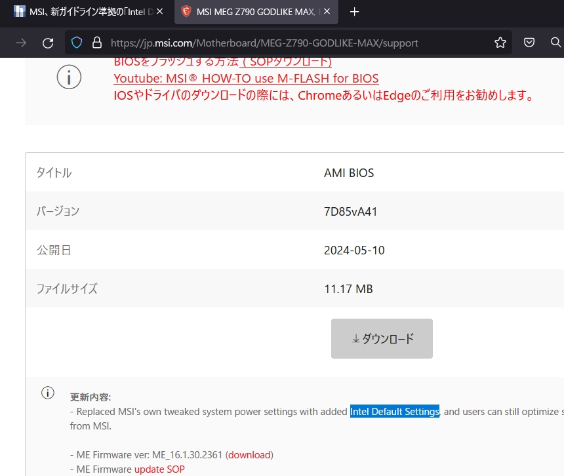Click the 公開日 row label
The height and width of the screenshot is (476, 564).
coord(54,250)
